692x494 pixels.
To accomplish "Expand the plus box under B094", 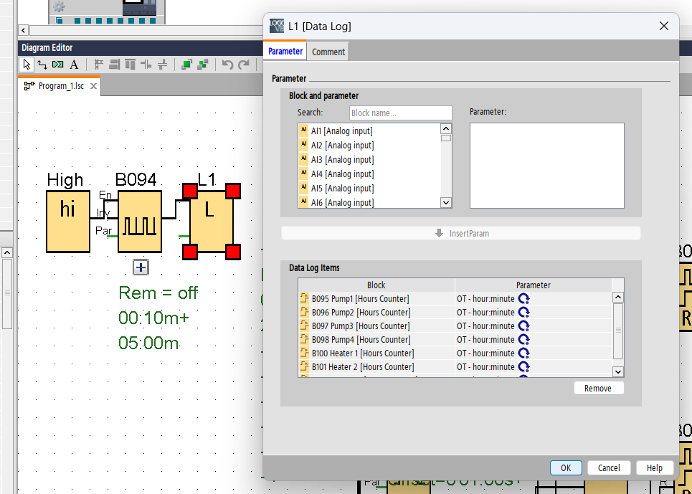I will 141,267.
